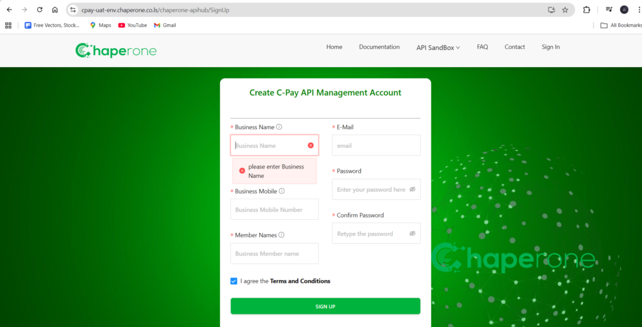Open the Terms and Conditions link
The width and height of the screenshot is (642, 327).
tap(300, 281)
